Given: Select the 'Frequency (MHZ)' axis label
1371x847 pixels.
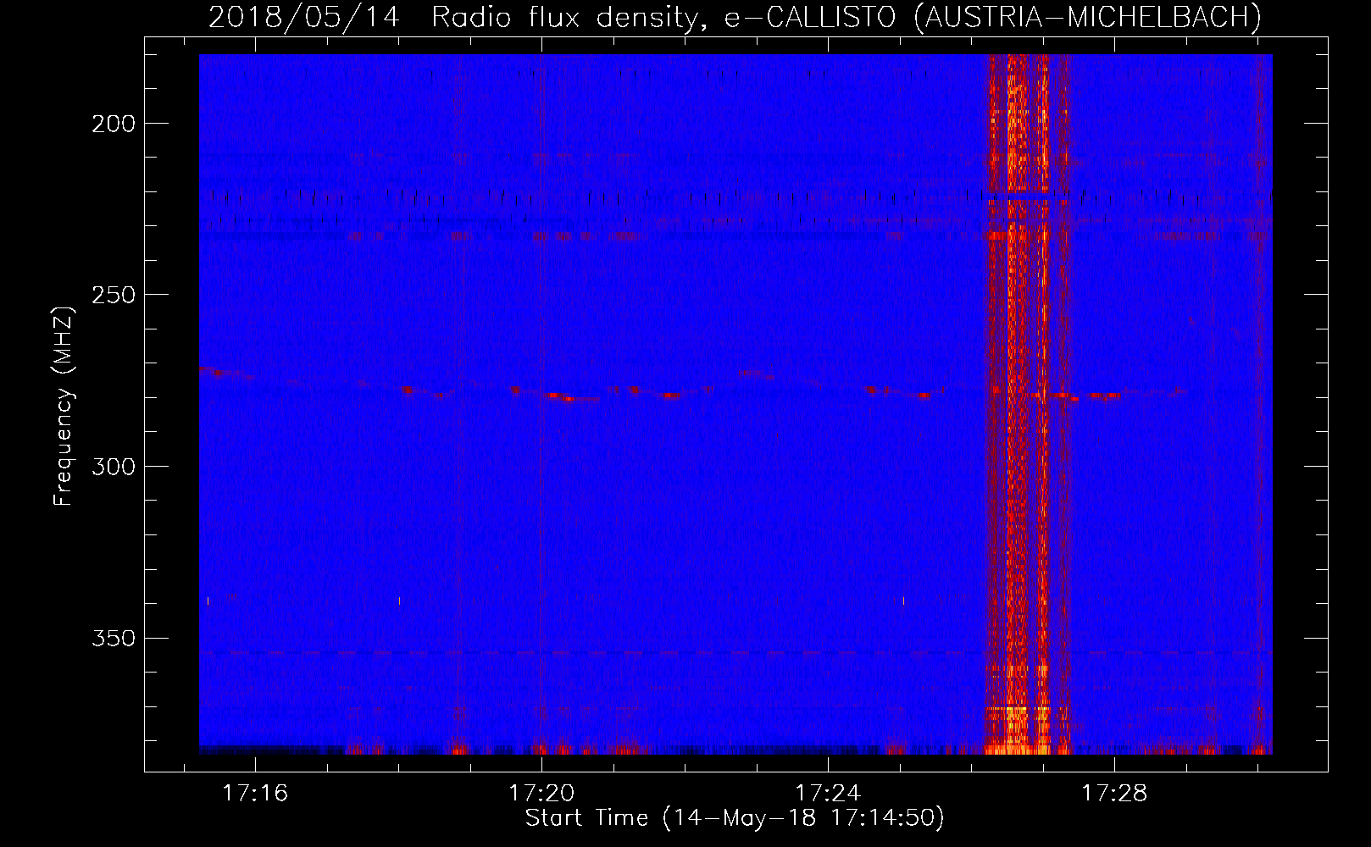Looking at the screenshot, I should (x=64, y=406).
